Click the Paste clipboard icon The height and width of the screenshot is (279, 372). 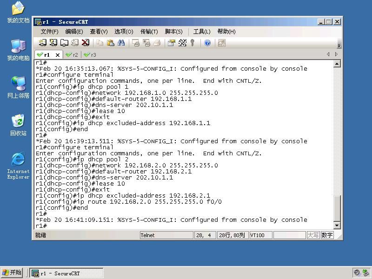point(111,43)
